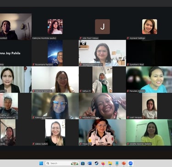Viewport: 172px width, 167px height.
Task: Open Firefox from the taskbar
Action: pyautogui.click(x=103, y=163)
